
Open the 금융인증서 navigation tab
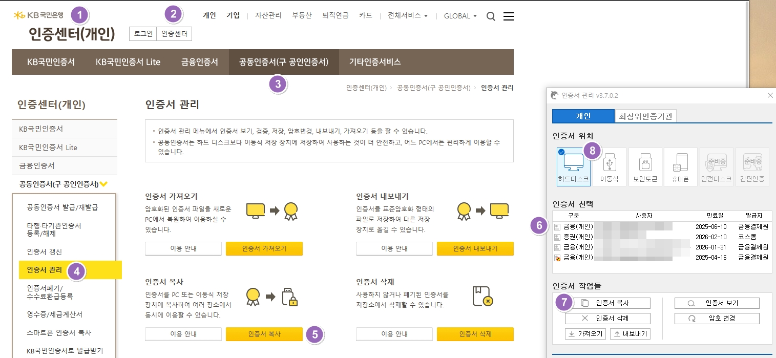[200, 62]
